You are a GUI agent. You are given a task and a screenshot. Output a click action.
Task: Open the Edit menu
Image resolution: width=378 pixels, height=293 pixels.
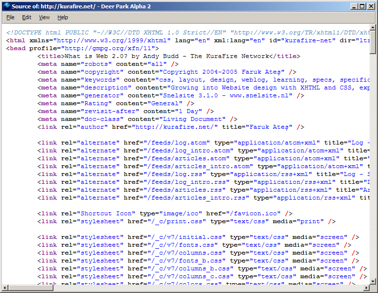[x=27, y=17]
